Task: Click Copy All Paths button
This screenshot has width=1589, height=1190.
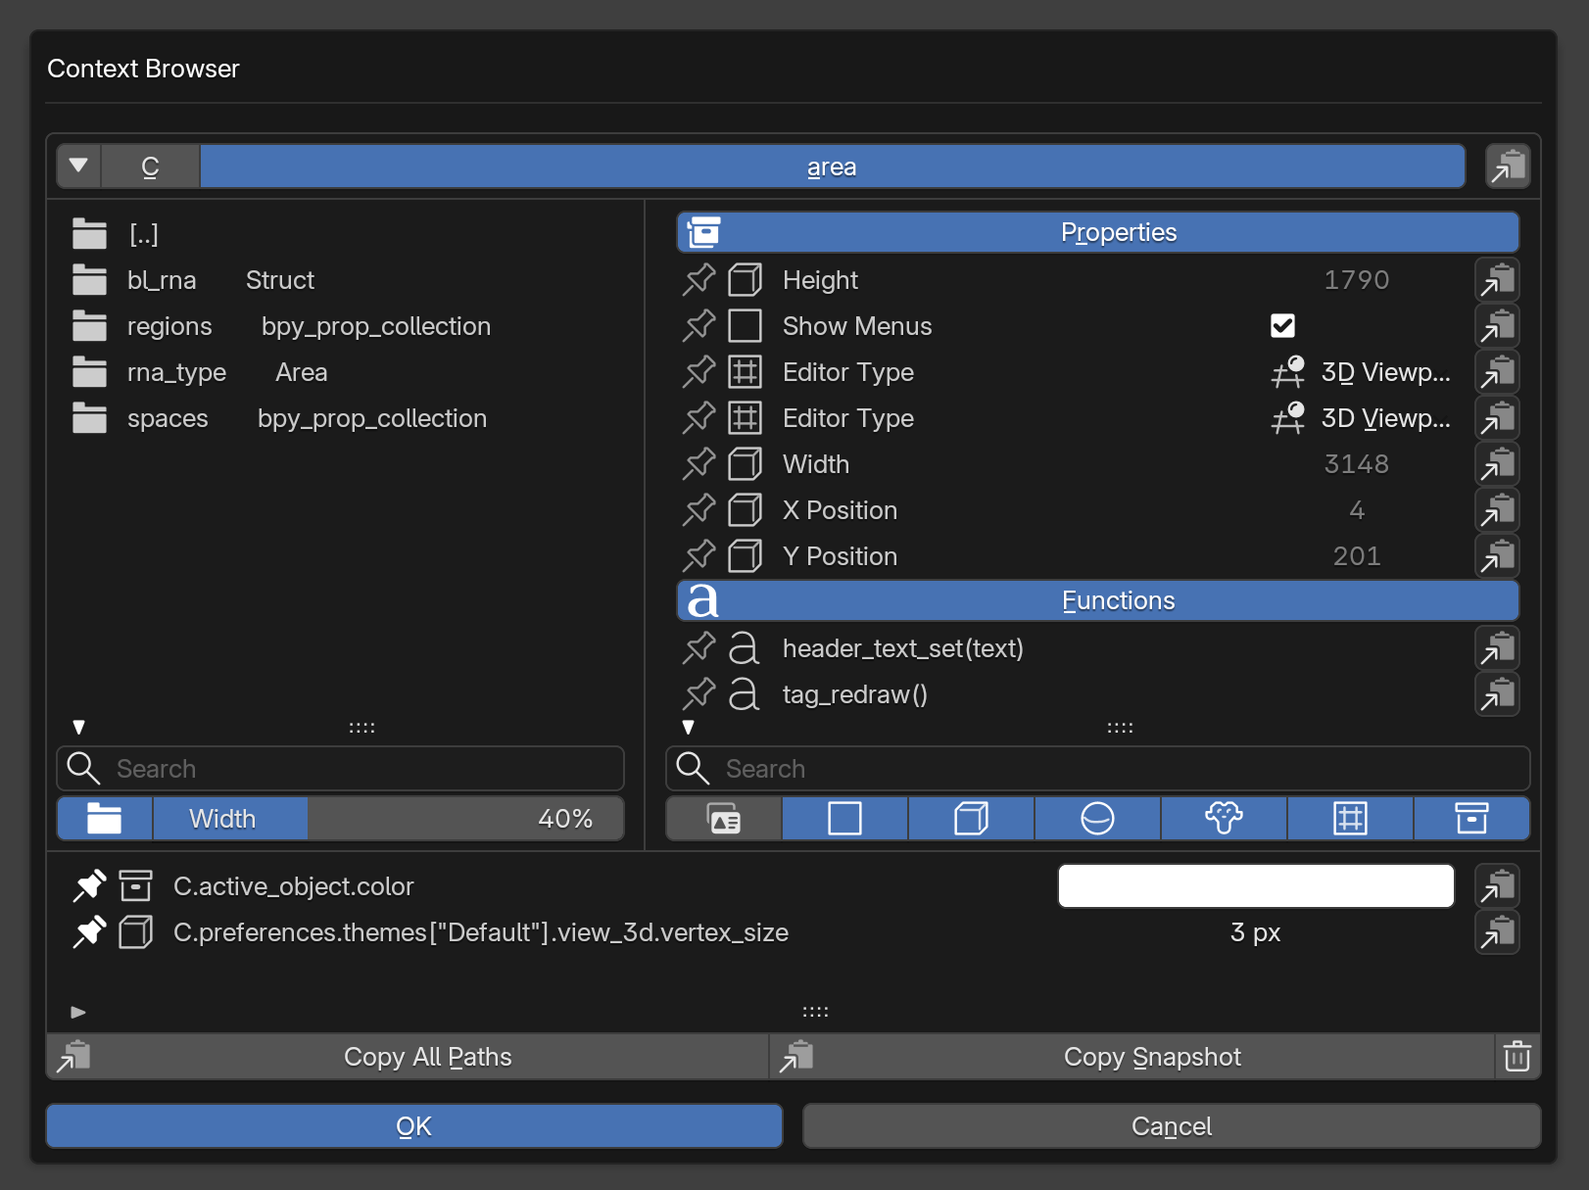Action: point(409,1057)
